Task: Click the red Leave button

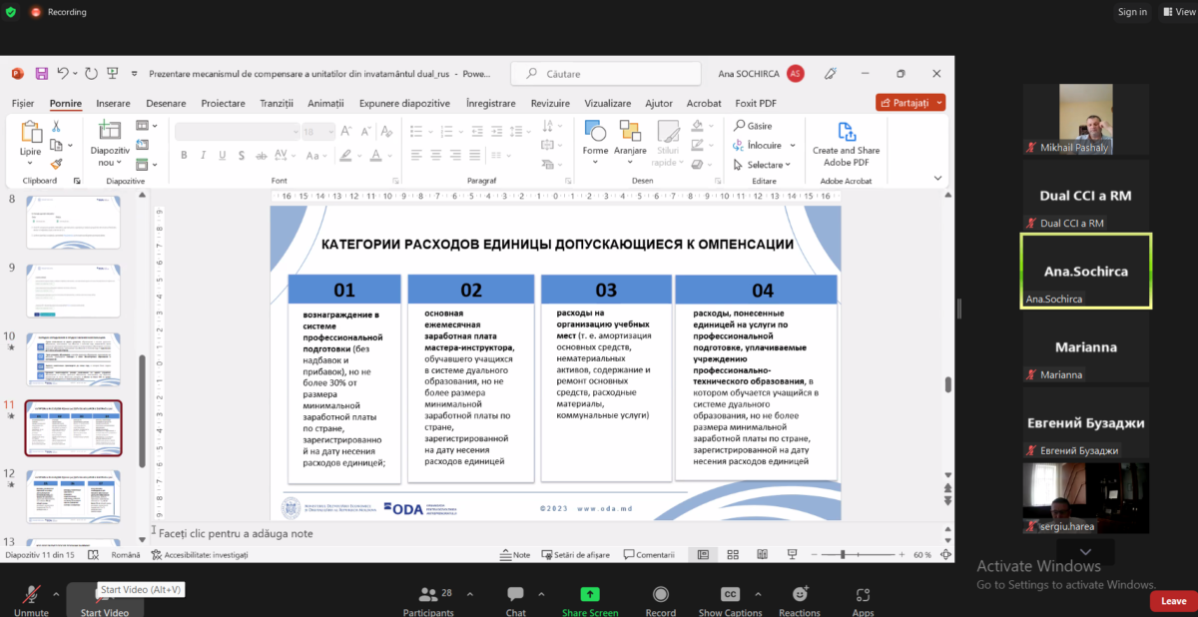Action: pos(1173,601)
